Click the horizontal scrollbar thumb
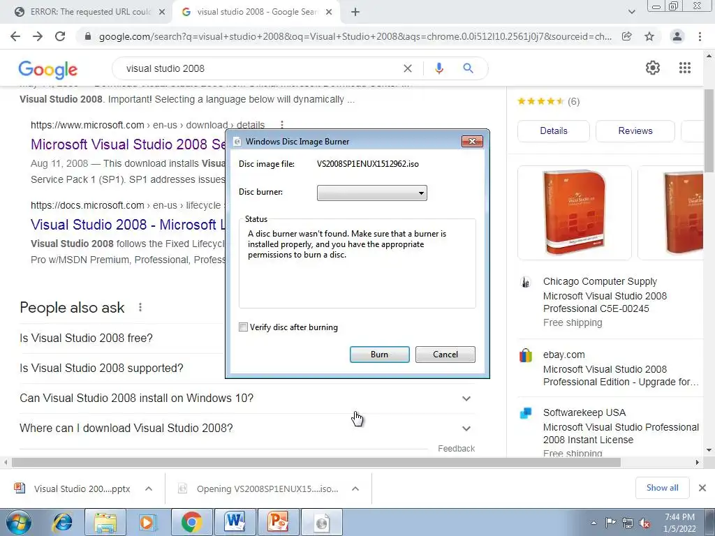Viewport: 715px width, 536px height. 316,462
